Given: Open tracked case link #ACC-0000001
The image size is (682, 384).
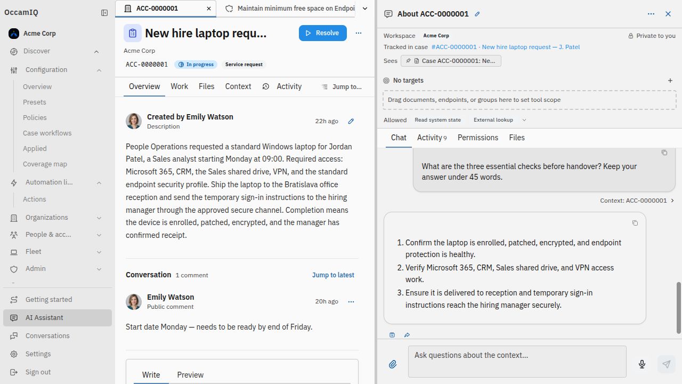Looking at the screenshot, I should pyautogui.click(x=506, y=47).
